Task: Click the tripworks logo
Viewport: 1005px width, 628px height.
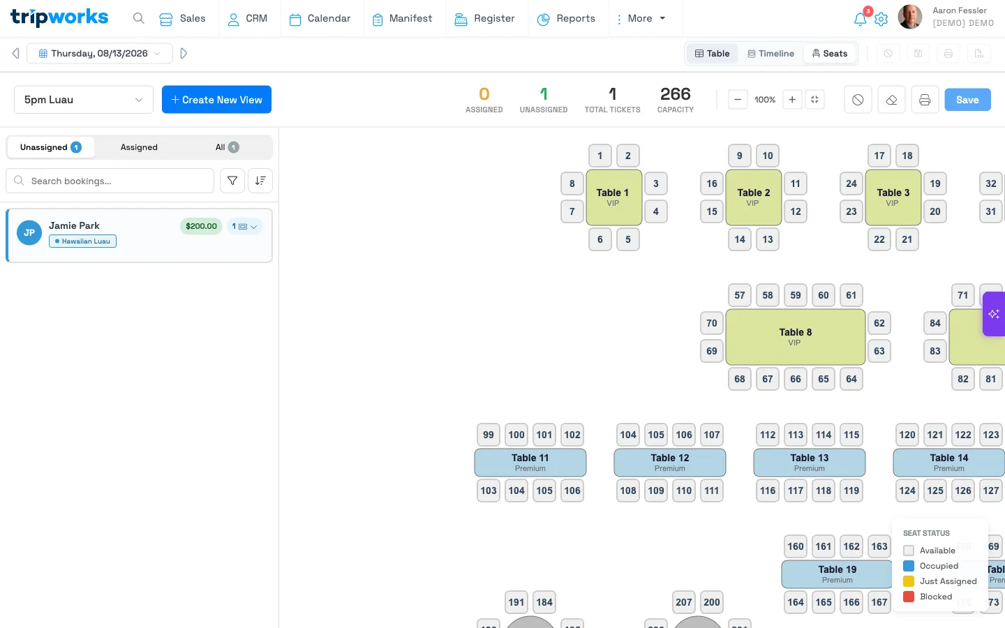Action: pos(59,17)
